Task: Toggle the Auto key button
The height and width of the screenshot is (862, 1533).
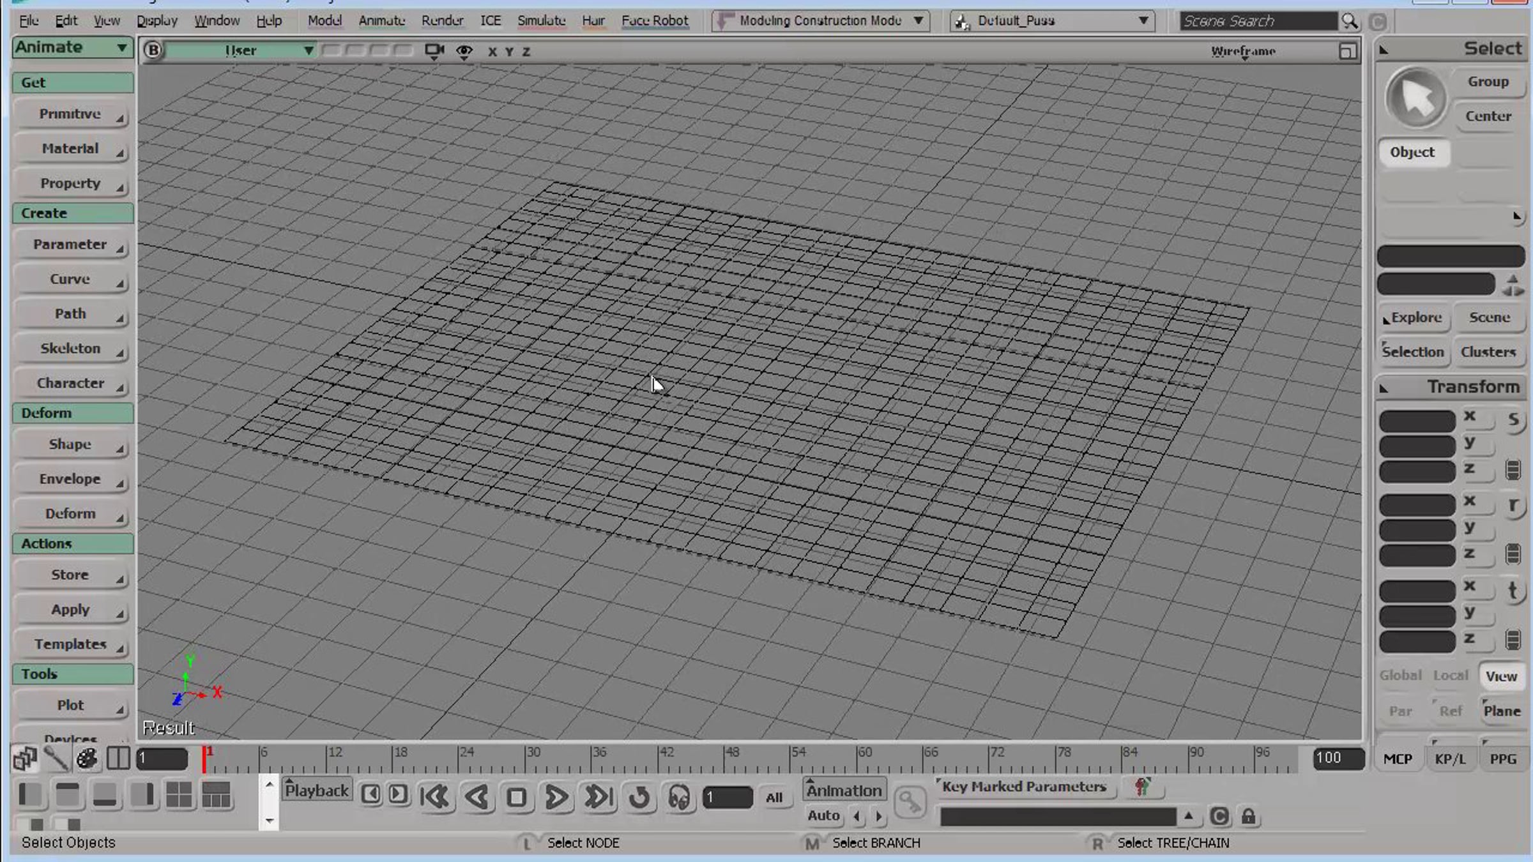Action: tap(823, 815)
